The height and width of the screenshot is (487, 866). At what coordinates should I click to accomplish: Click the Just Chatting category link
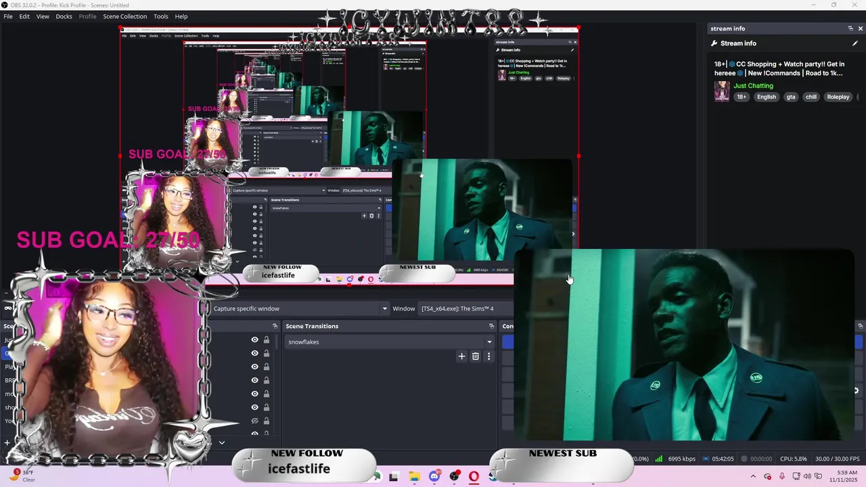point(753,86)
